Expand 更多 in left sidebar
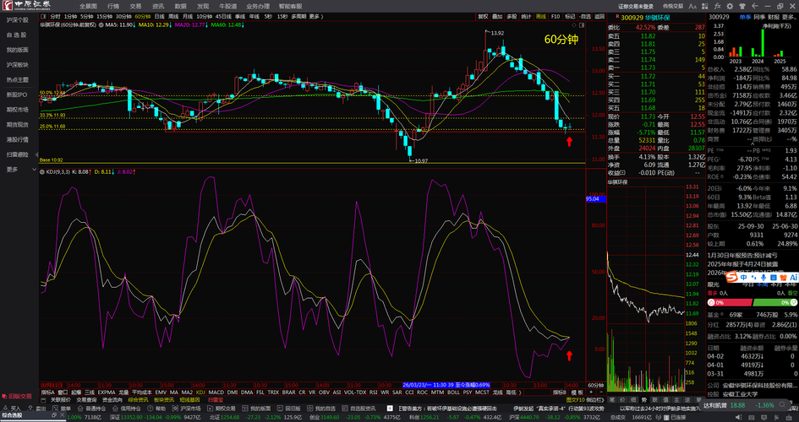Viewport: 799px width, 422px height. click(x=12, y=169)
